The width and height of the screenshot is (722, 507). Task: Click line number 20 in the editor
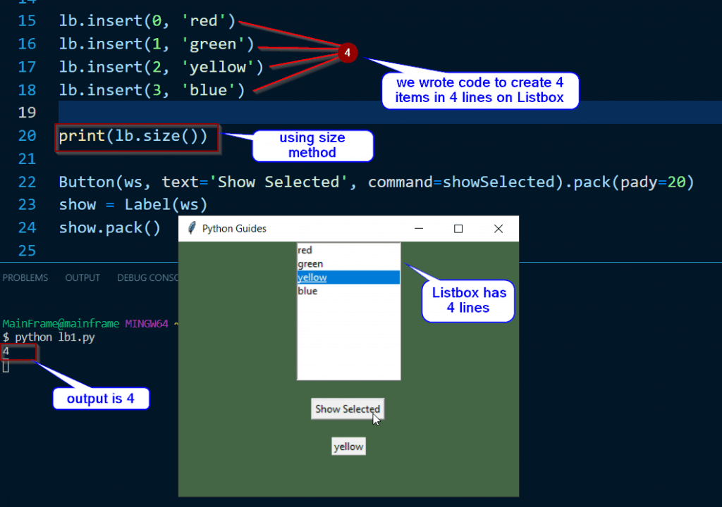(x=27, y=135)
